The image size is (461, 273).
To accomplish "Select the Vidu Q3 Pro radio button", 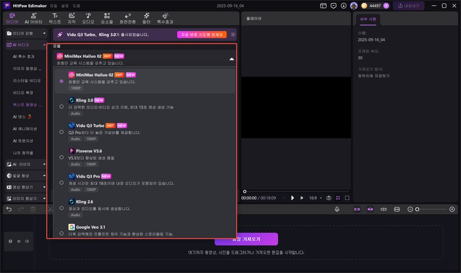I will point(62,182).
